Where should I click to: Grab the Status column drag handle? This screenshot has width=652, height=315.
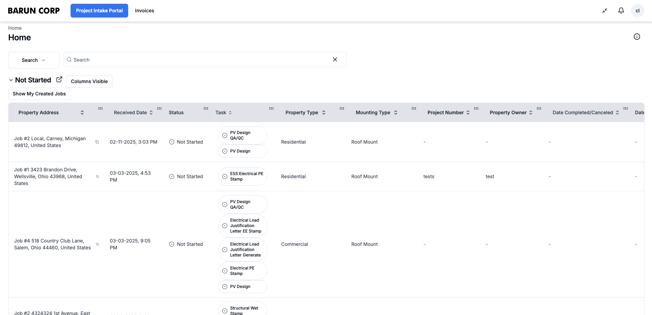(x=206, y=108)
